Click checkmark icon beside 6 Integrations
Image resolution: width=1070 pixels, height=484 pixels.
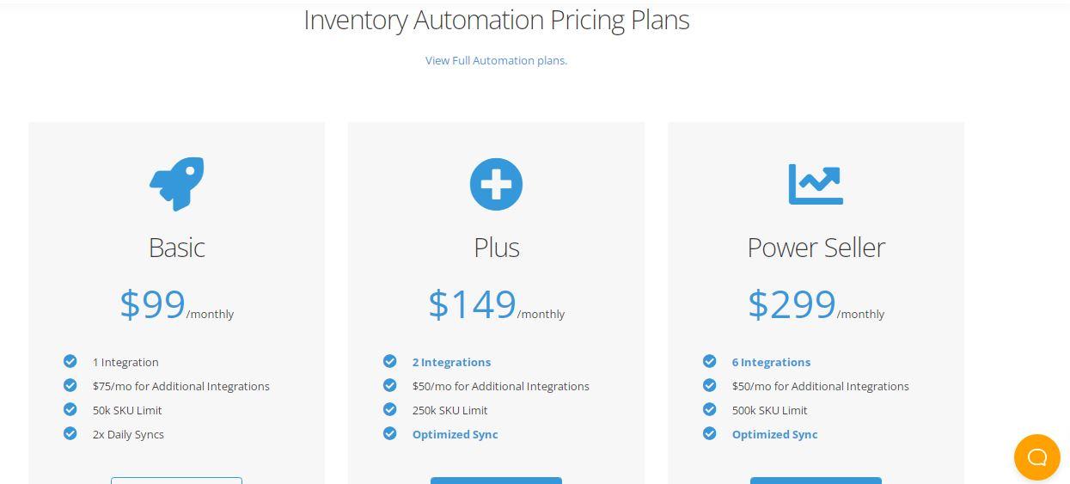pyautogui.click(x=710, y=361)
